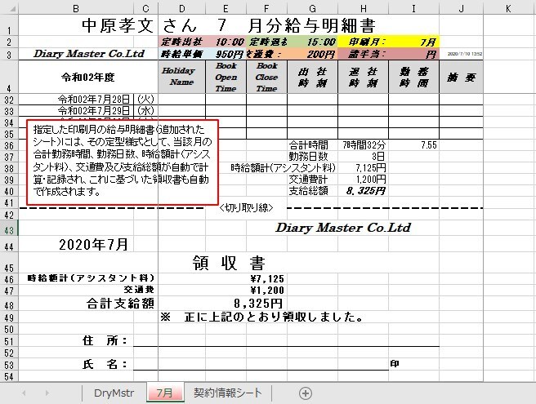Click the Diary Master Co.Ltd cell in row 3
Image resolution: width=536 pixels, height=404 pixels.
pyautogui.click(x=89, y=54)
